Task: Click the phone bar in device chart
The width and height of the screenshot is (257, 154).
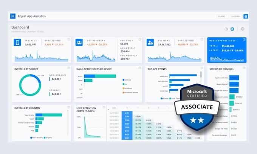Action: (x=100, y=76)
